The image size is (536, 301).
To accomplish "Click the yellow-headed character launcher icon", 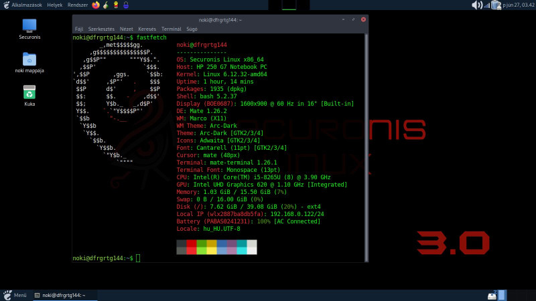I will pyautogui.click(x=116, y=5).
